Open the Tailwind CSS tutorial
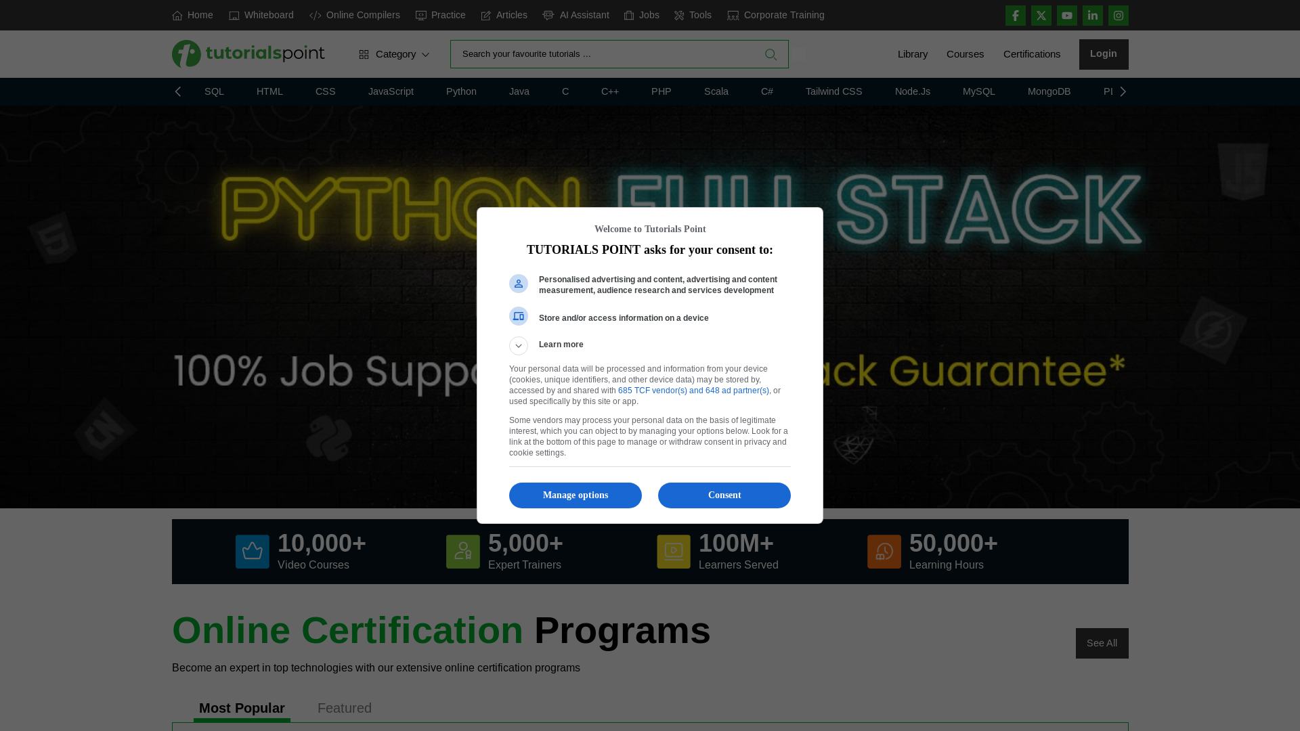The width and height of the screenshot is (1300, 731). tap(834, 91)
